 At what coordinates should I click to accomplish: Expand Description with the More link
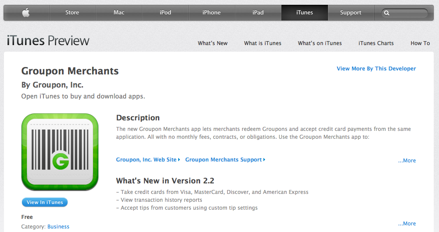tap(407, 161)
